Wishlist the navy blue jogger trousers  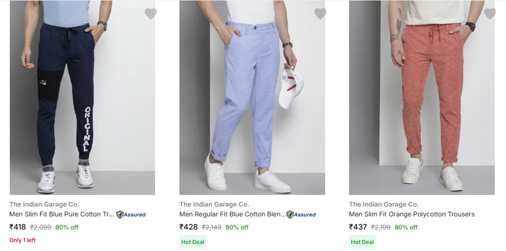(150, 14)
